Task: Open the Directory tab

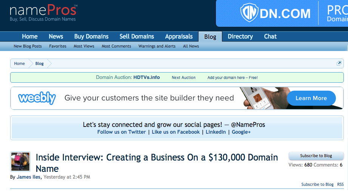Action: coord(240,36)
